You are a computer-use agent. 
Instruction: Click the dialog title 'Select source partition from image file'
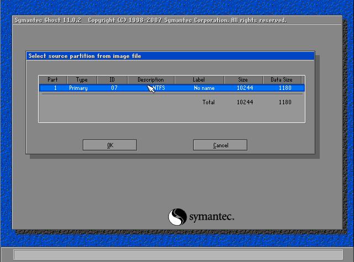click(x=84, y=56)
